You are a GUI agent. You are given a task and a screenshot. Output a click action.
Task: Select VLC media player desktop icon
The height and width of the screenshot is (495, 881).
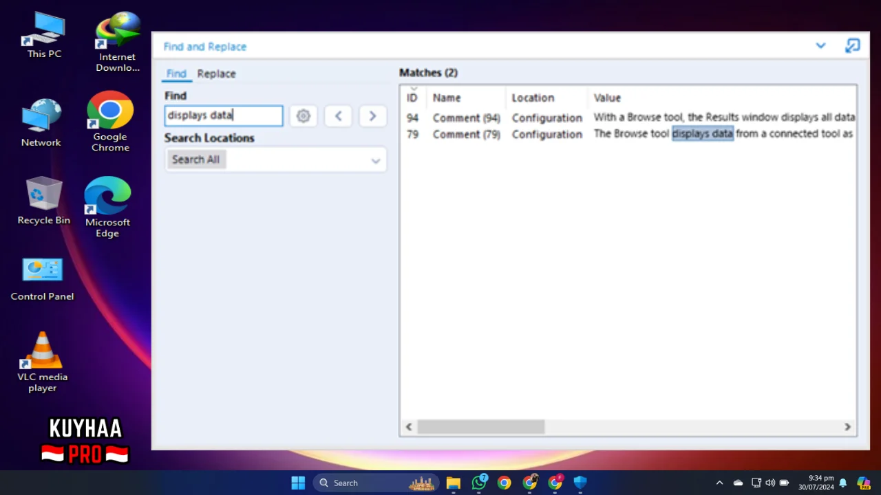coord(42,362)
